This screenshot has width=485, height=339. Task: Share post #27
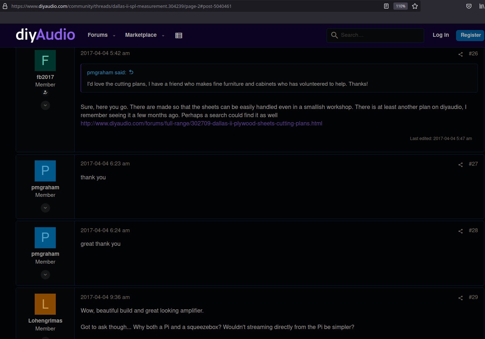pos(461,165)
